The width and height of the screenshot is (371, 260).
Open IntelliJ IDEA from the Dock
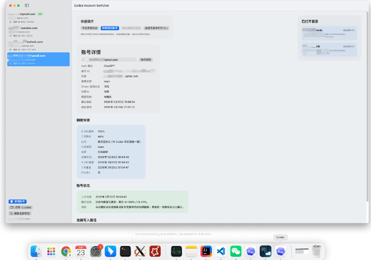coord(206,251)
